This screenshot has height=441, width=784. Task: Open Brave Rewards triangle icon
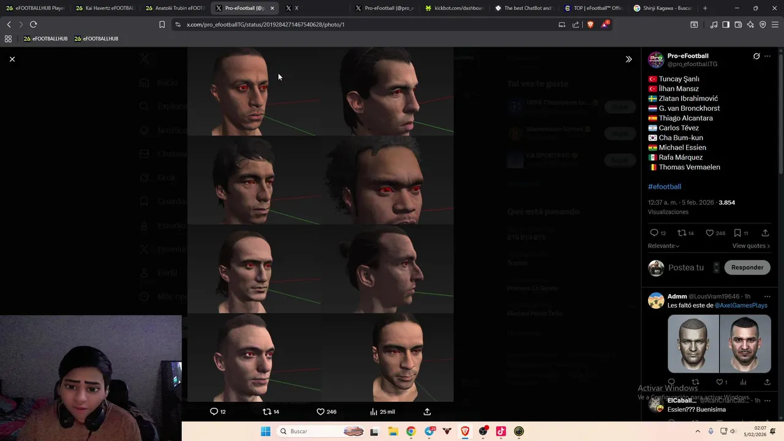click(605, 24)
